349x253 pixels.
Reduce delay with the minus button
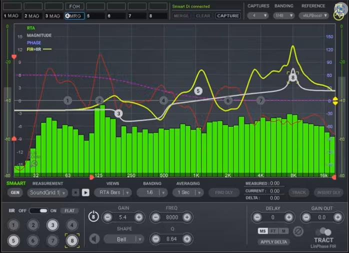[257, 217]
